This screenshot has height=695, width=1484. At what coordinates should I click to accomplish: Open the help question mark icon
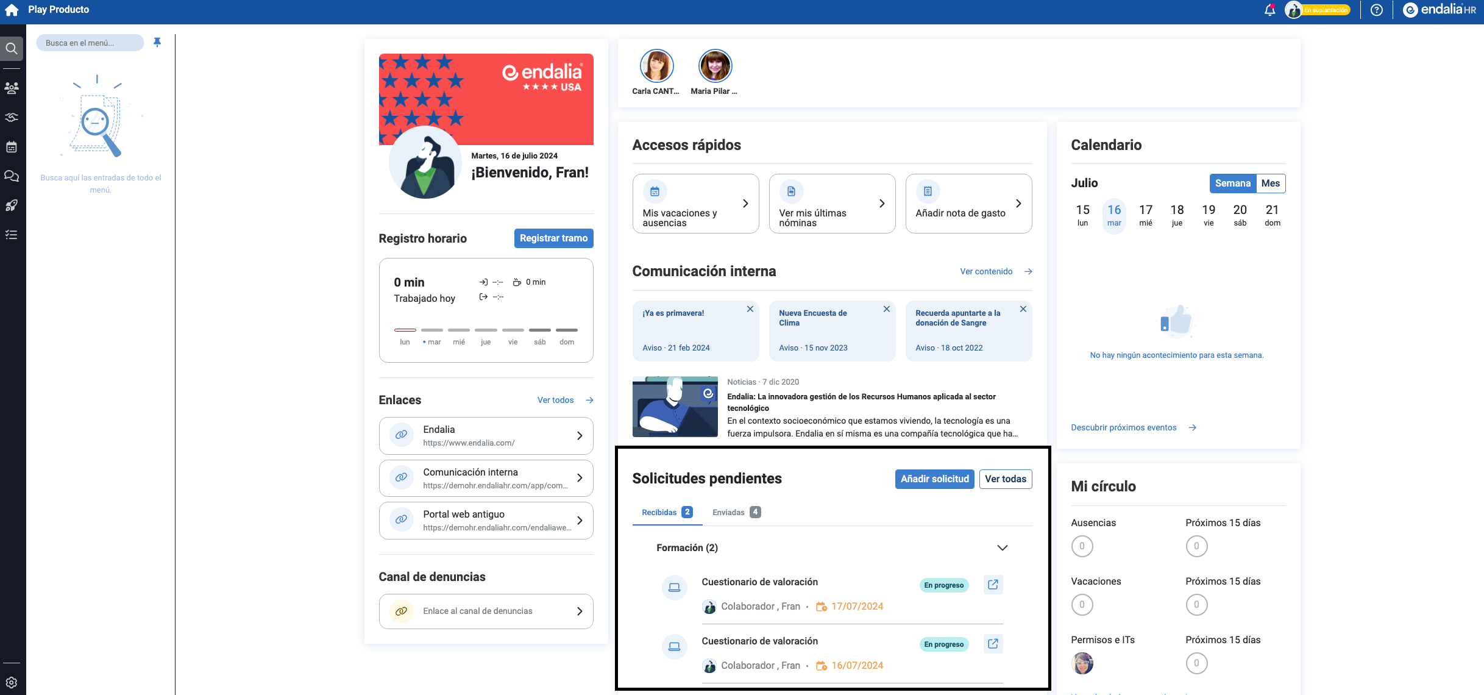[1376, 10]
